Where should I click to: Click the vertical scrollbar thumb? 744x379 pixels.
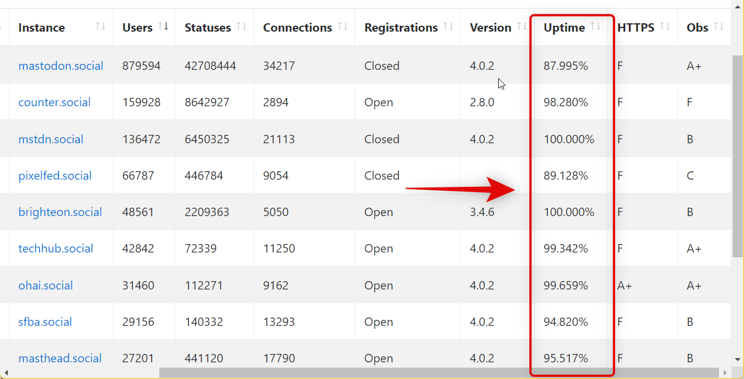(x=738, y=155)
